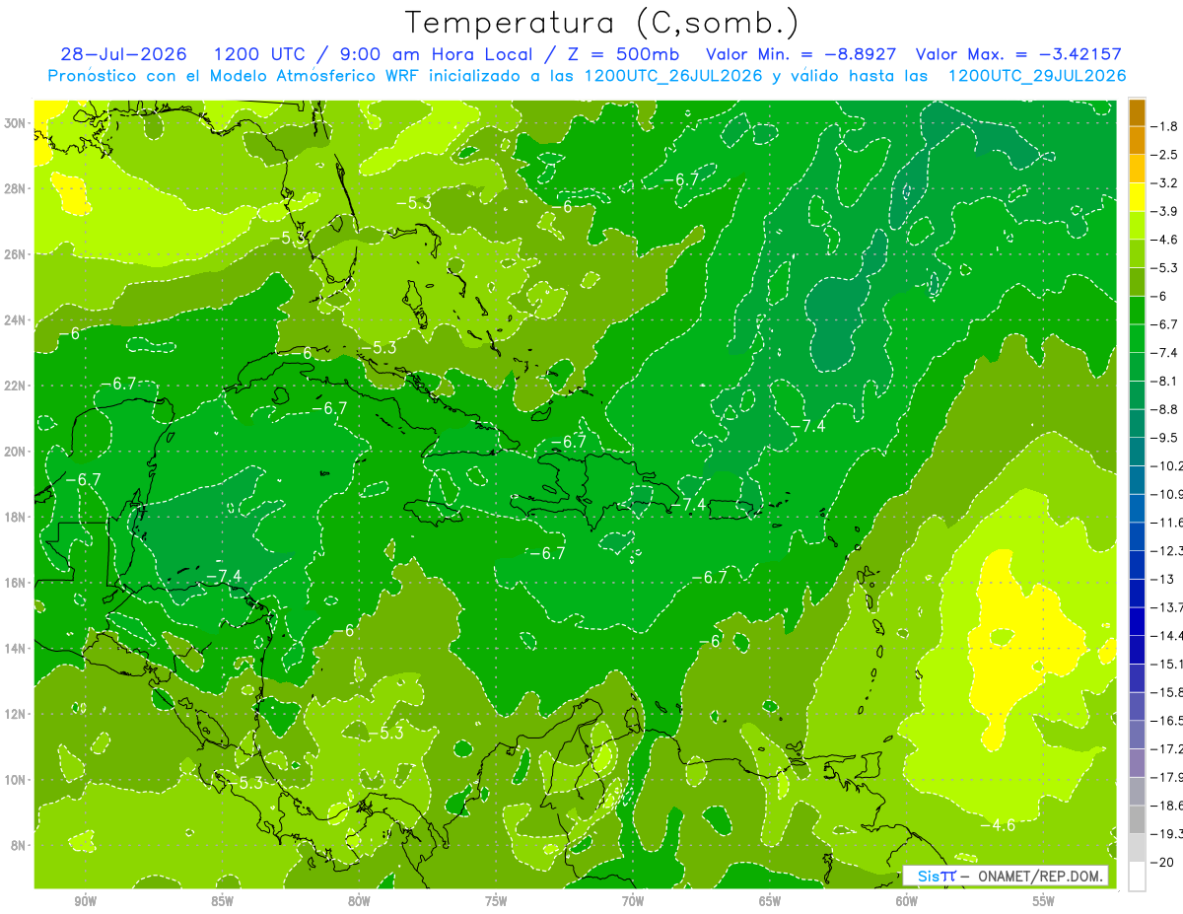This screenshot has height=914, width=1183.
Task: Click the gold colorbar swatch between -2.5 and -3.2
Action: point(1137,169)
